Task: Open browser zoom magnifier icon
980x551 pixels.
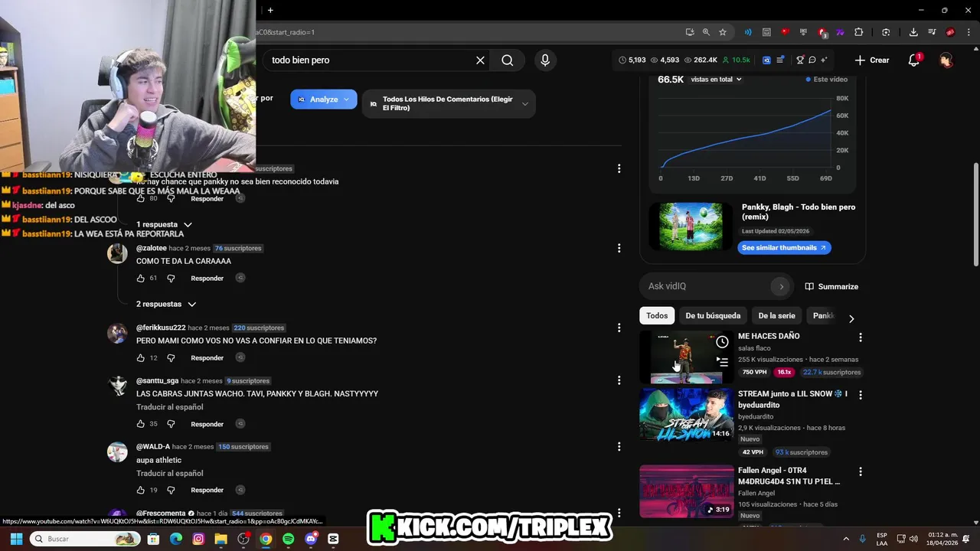Action: coord(706,32)
